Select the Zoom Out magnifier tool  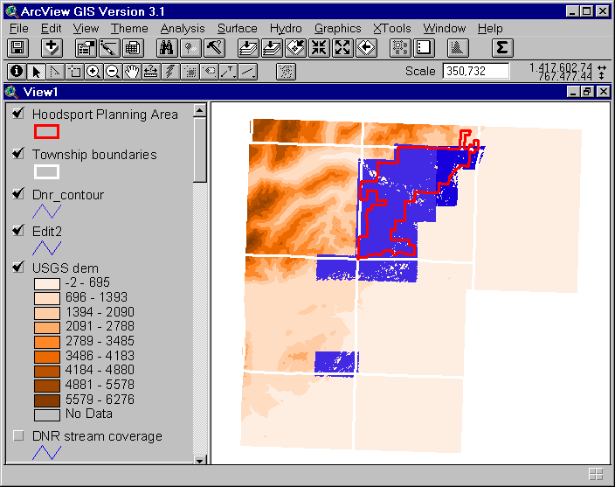(113, 72)
